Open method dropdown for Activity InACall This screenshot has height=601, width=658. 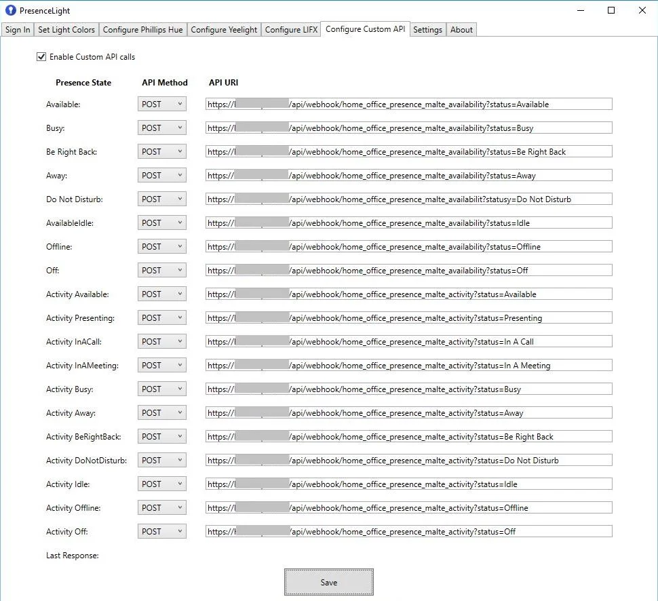coord(162,342)
